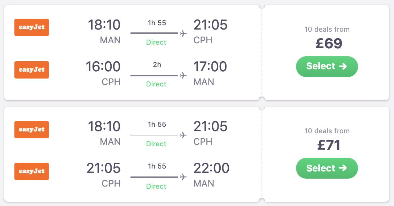Click easyJet logo beside the 21:05 CPH departure
Image resolution: width=394 pixels, height=206 pixels.
click(32, 171)
